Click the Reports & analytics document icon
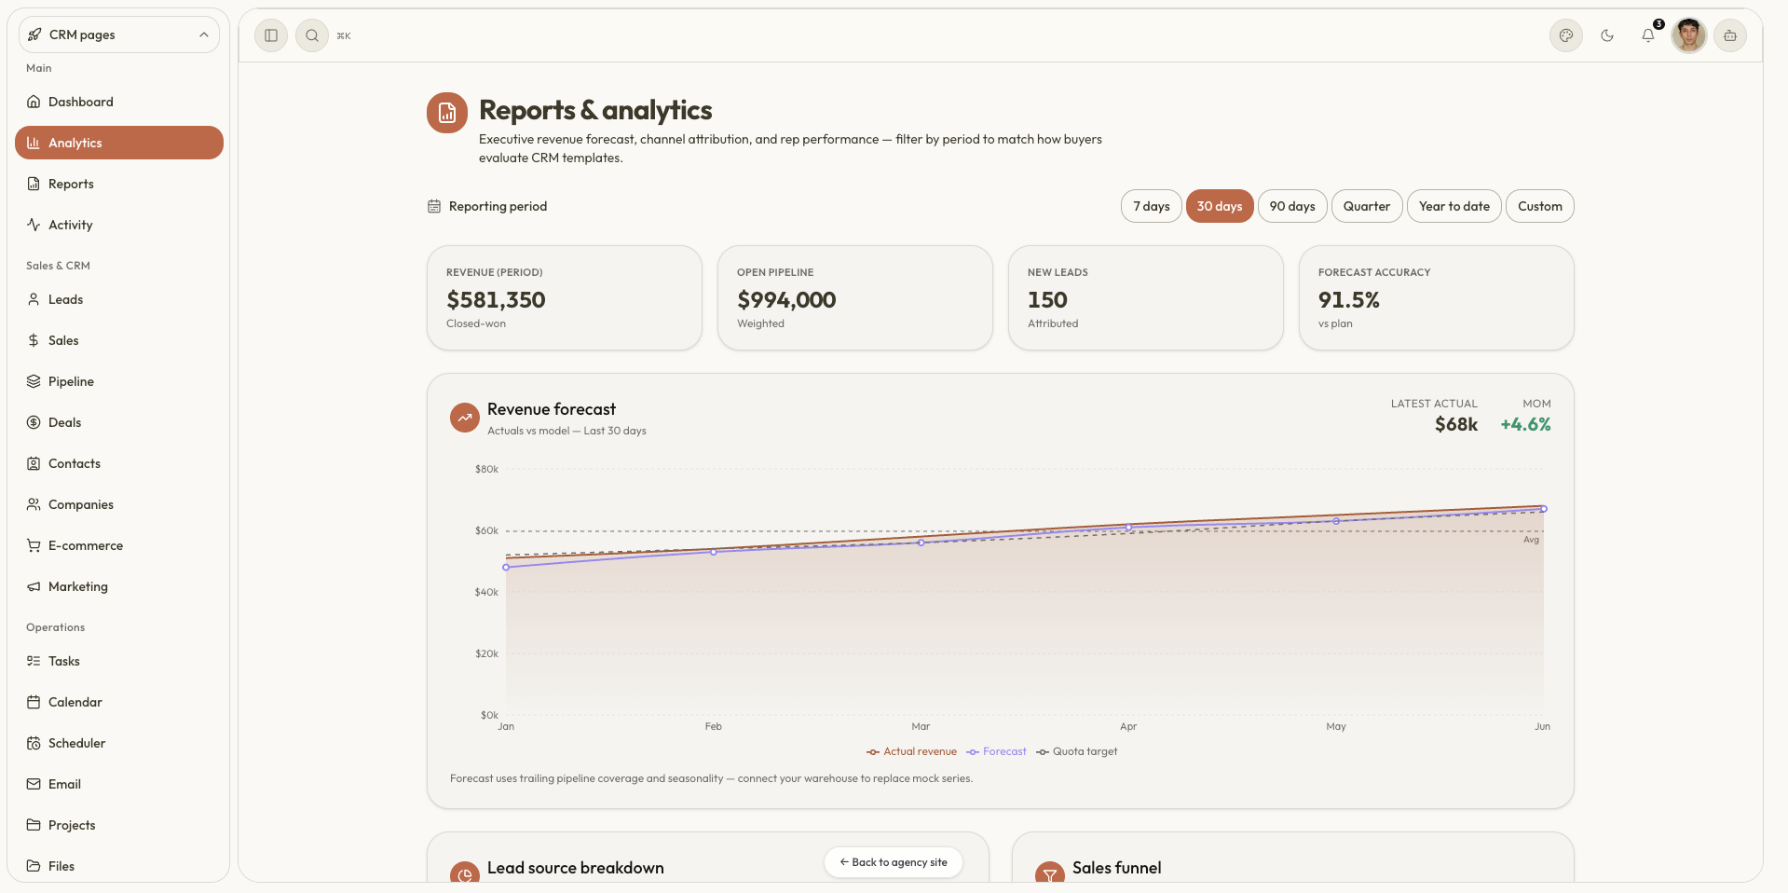This screenshot has height=893, width=1788. [x=447, y=113]
